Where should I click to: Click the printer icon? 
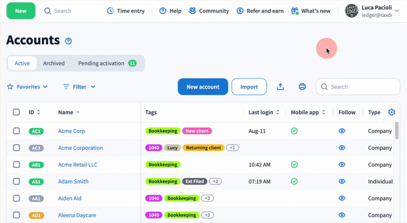302,87
